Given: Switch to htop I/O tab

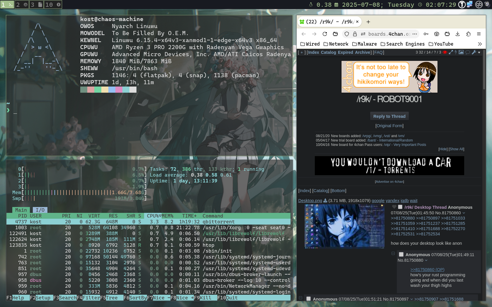Looking at the screenshot, I should (x=40, y=210).
